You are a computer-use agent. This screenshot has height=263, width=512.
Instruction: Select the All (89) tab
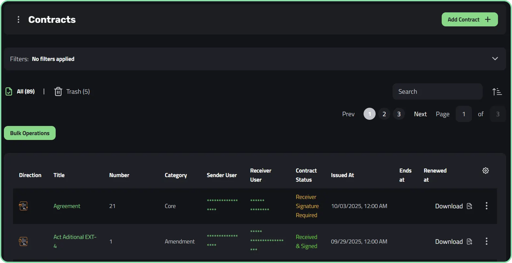click(26, 91)
